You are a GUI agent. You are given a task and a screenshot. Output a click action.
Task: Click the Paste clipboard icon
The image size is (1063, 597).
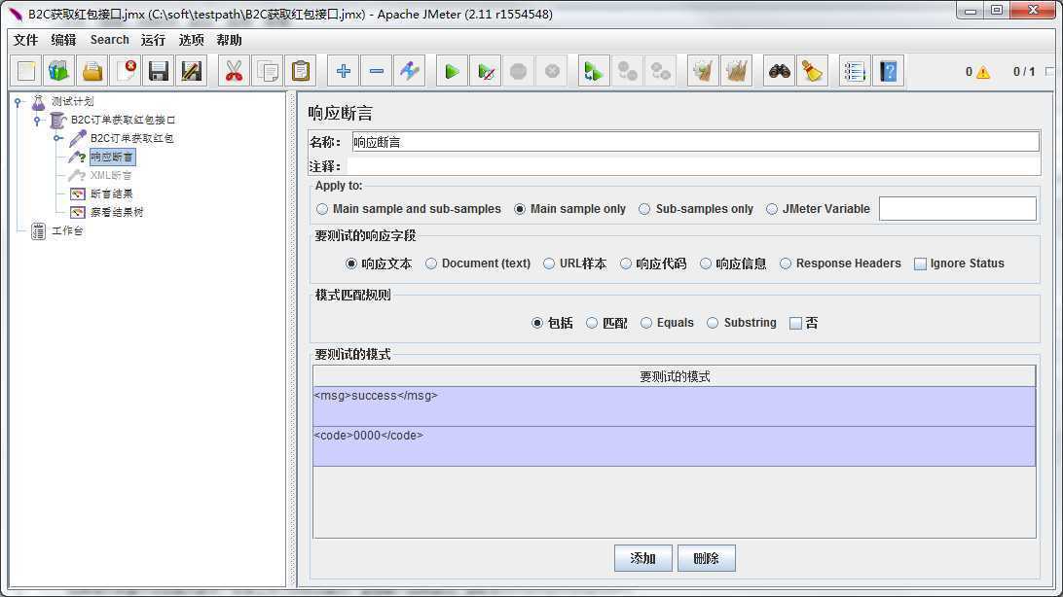[301, 71]
